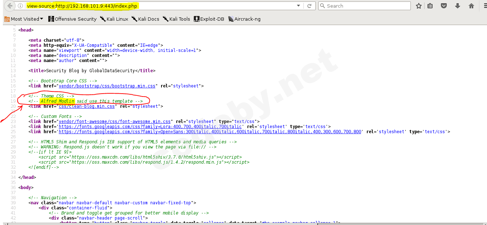
Task: Click the meta author line
Action: [68, 61]
